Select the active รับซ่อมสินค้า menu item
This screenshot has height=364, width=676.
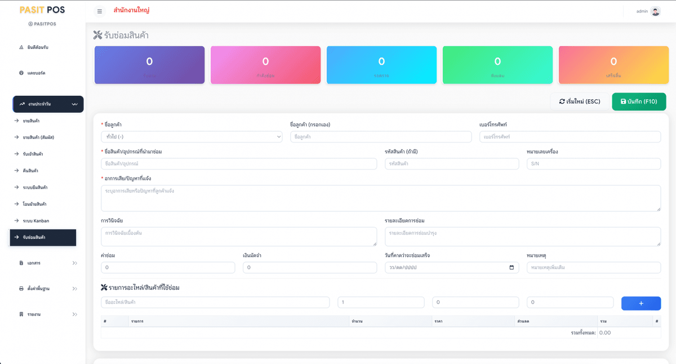(43, 237)
